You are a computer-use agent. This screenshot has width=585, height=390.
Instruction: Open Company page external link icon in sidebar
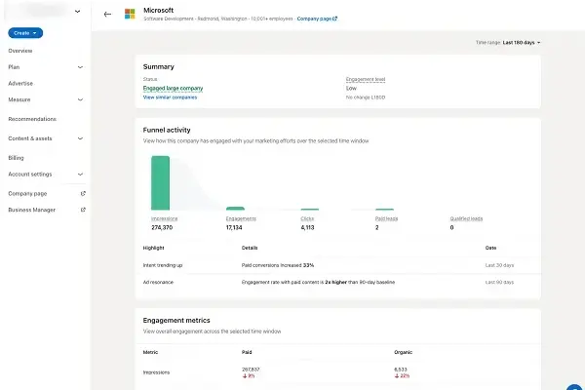[x=83, y=193]
